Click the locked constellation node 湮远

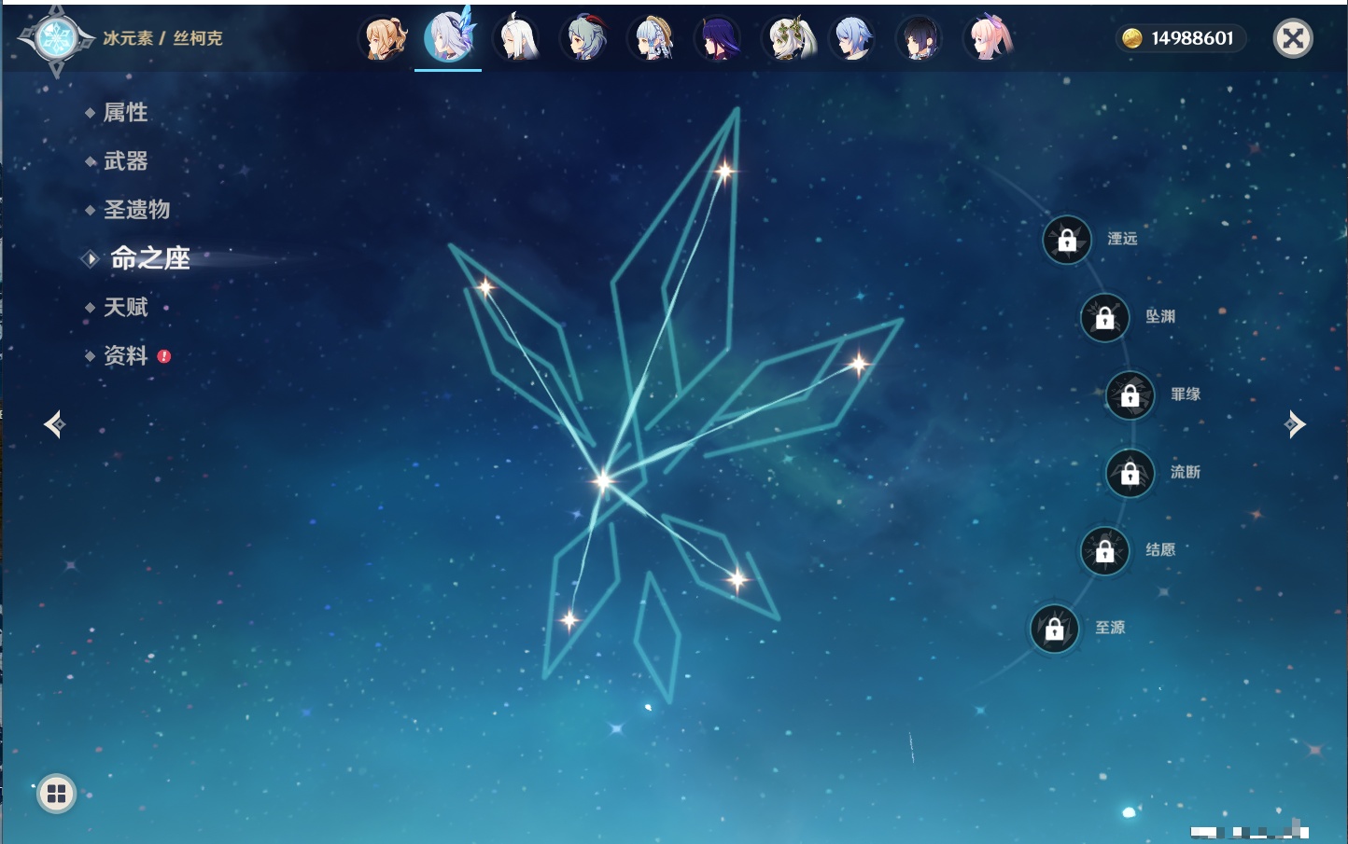[x=1067, y=240]
